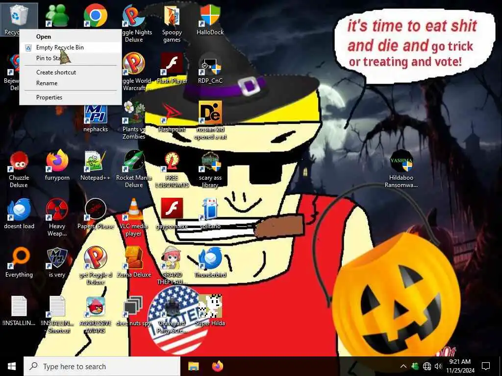Image resolution: width=502 pixels, height=376 pixels.
Task: Open the GRAND THEFT AU... shortcut
Action: 172,265
